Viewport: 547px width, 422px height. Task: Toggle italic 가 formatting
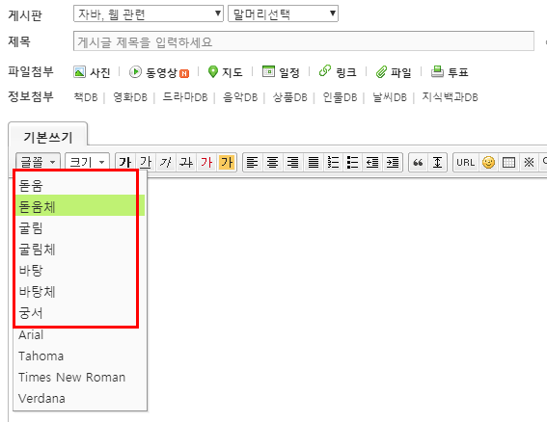[166, 163]
